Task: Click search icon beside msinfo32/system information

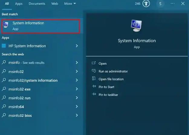Action: [x=4, y=80]
